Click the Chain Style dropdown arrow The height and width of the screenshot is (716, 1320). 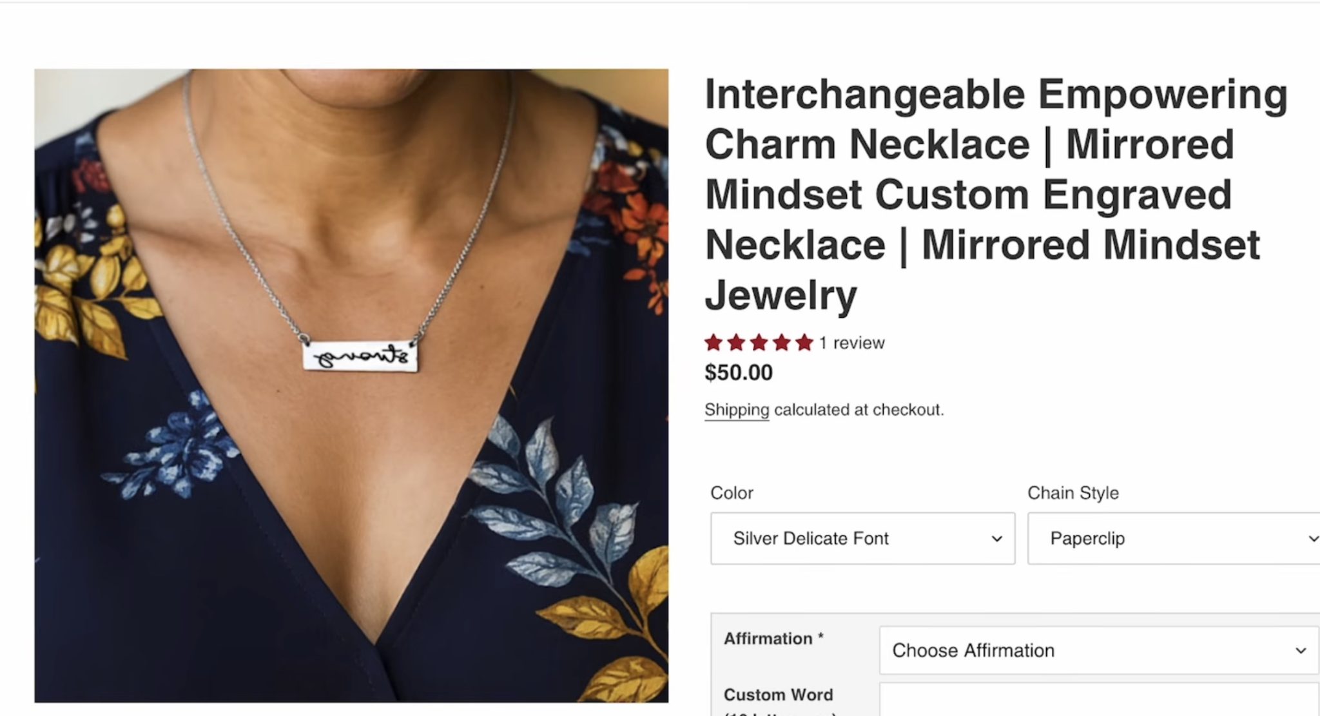coord(1314,538)
